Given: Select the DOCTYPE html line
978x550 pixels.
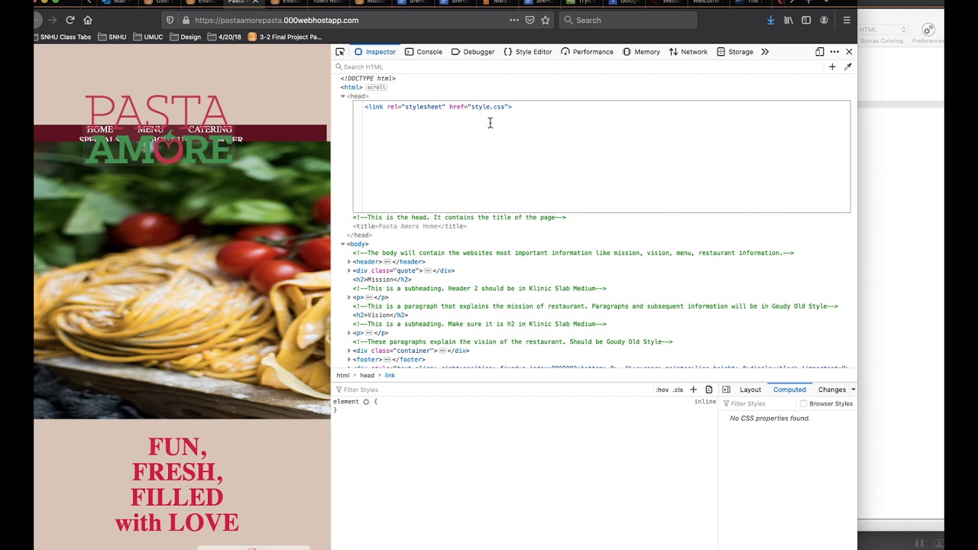Looking at the screenshot, I should [368, 79].
